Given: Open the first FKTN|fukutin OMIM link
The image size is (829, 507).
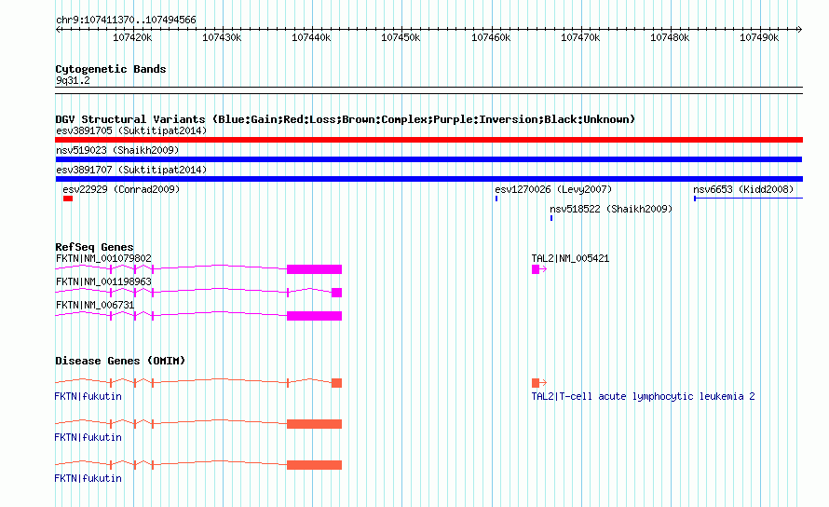Looking at the screenshot, I should coord(88,396).
